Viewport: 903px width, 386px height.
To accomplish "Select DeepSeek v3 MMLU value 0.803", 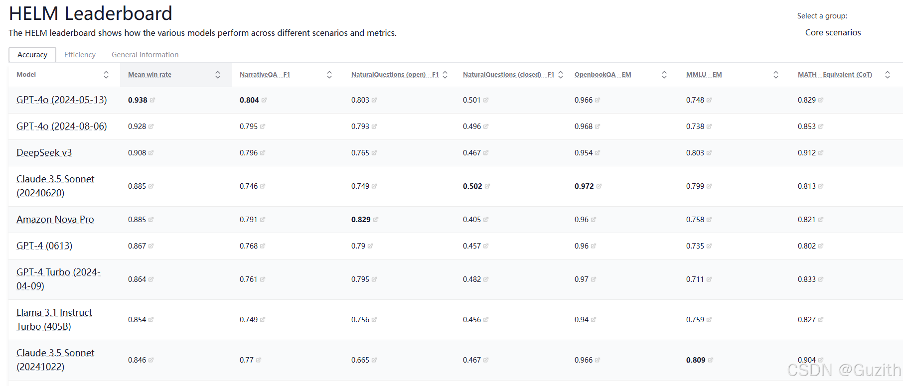I will coord(695,153).
